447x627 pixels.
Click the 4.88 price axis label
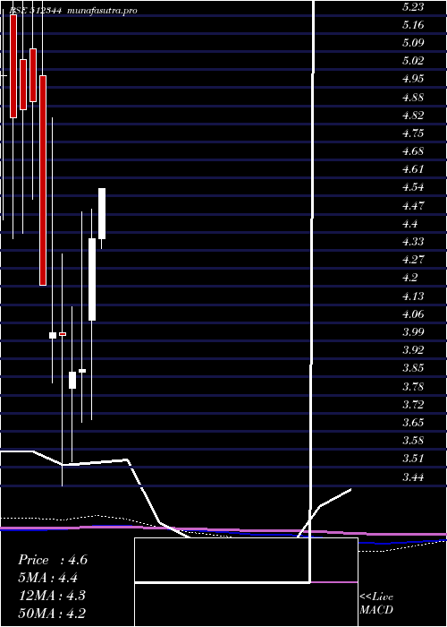[413, 97]
